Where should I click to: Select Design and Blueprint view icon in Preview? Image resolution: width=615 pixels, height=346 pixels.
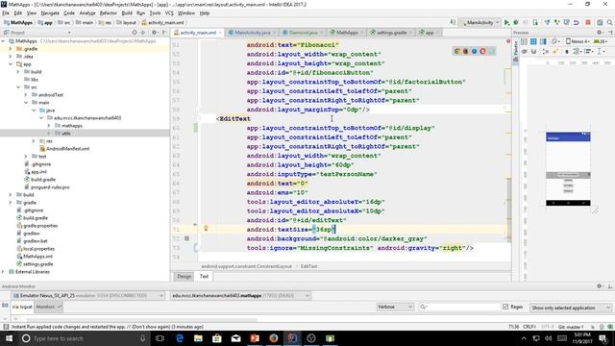[x=543, y=41]
